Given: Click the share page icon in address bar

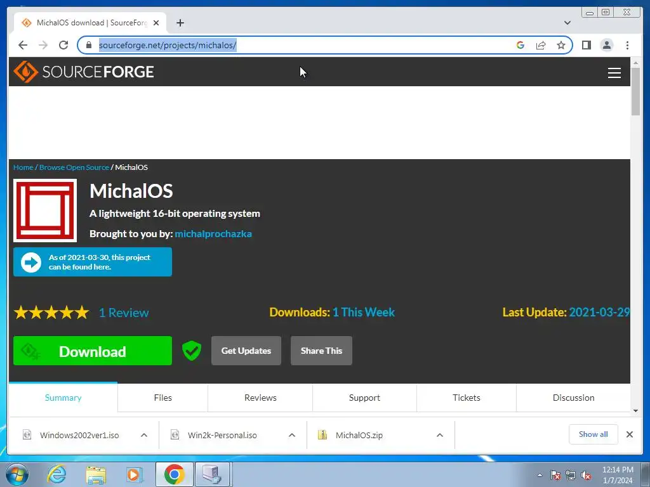Looking at the screenshot, I should point(541,45).
